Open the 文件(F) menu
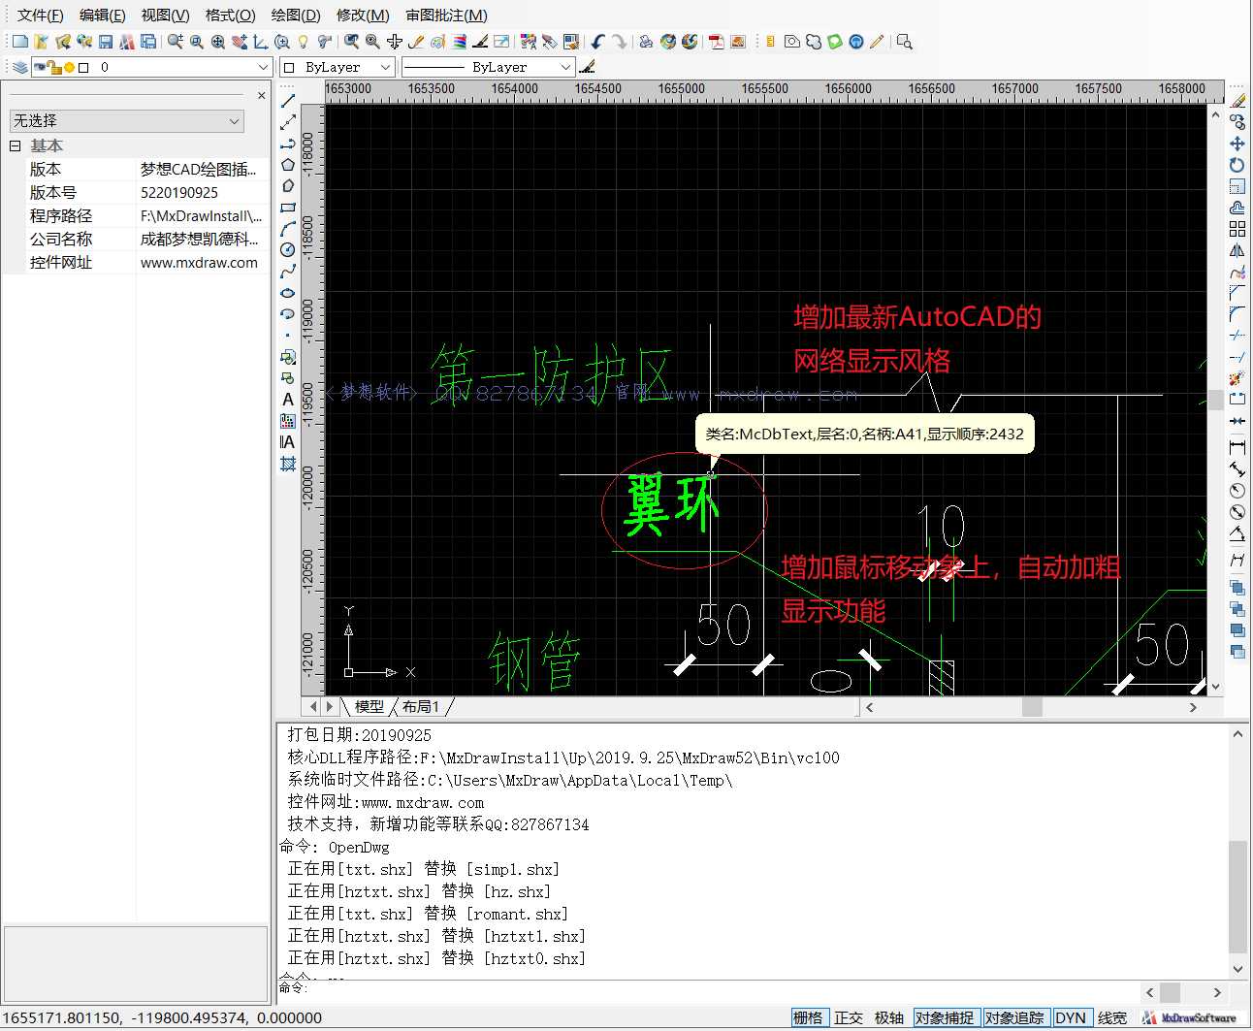The width and height of the screenshot is (1253, 1031). coord(41,16)
